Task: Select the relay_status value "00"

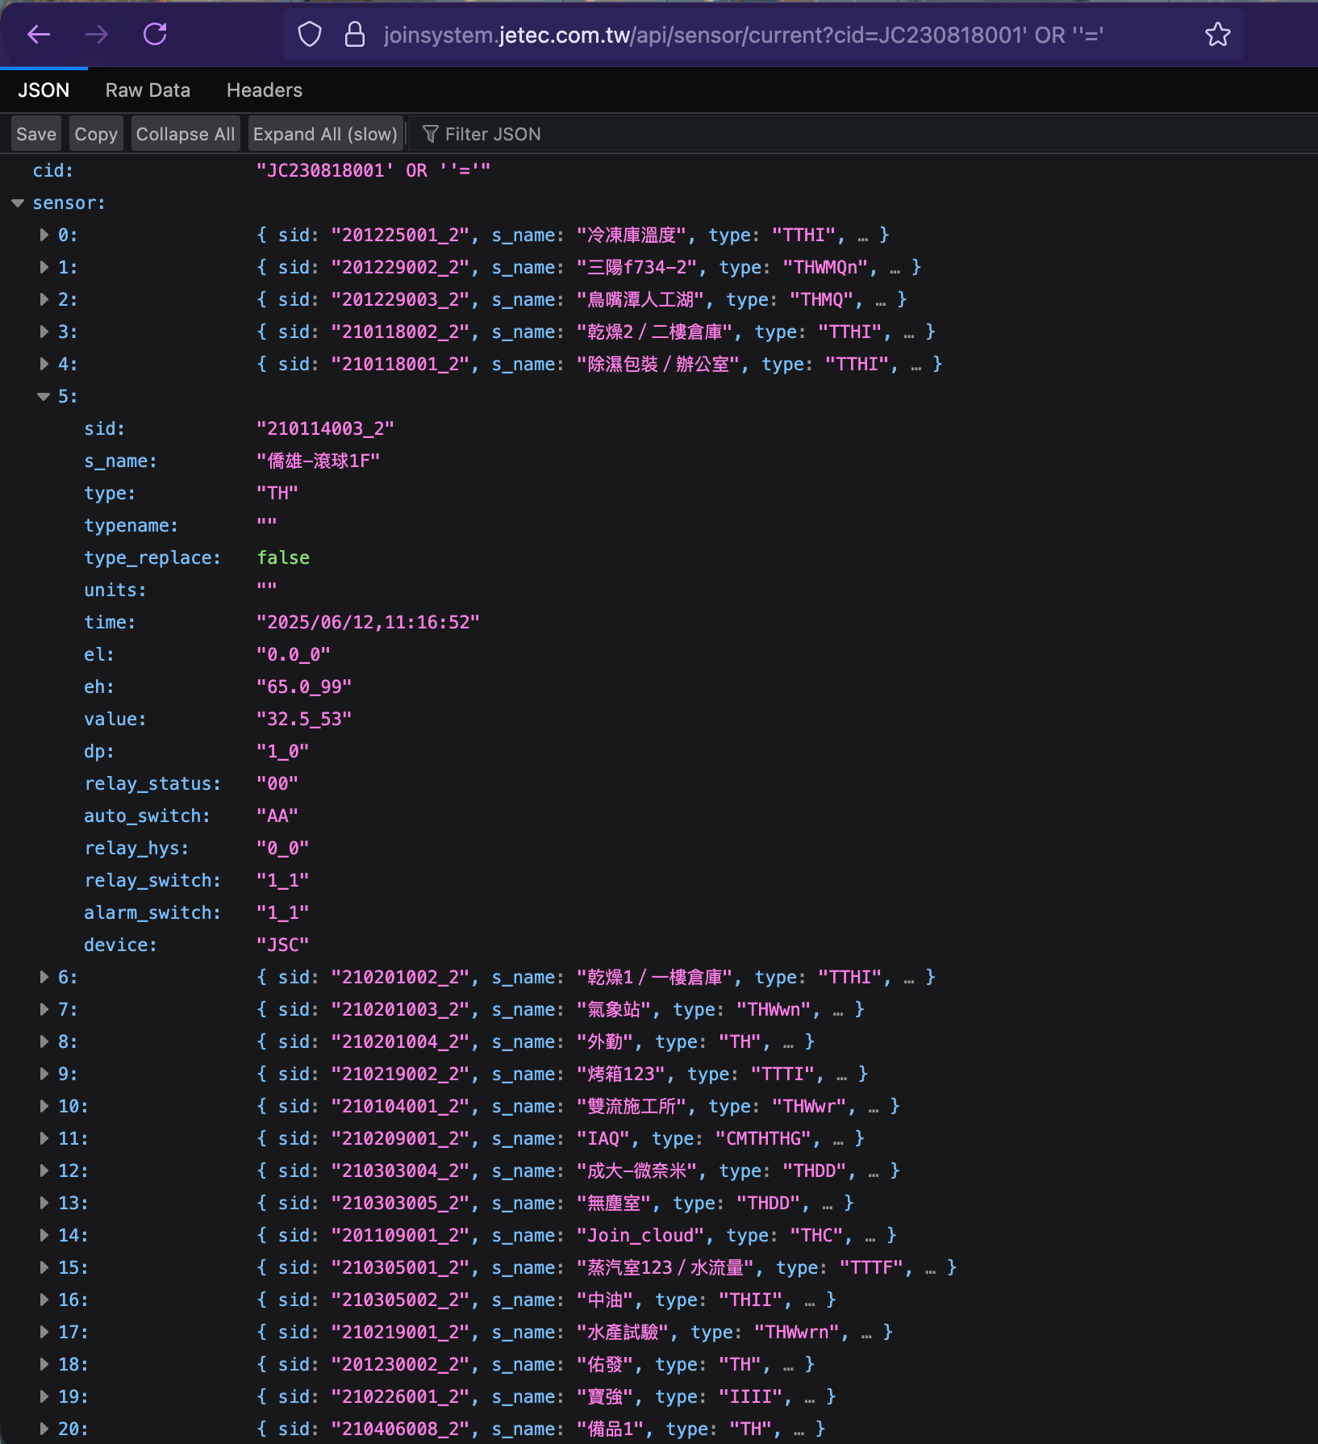Action: [277, 783]
